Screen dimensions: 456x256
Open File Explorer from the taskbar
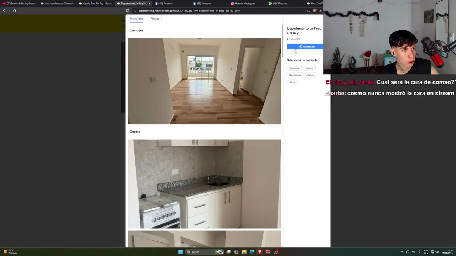coord(244,252)
